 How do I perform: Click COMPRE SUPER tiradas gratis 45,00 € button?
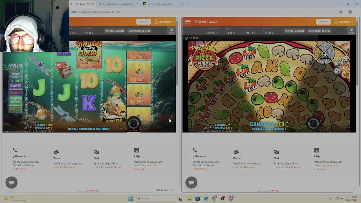[x=15, y=104]
